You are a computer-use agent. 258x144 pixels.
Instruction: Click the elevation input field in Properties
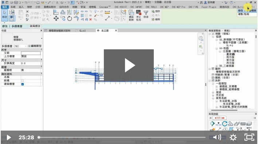pyautogui.click(x=31, y=53)
